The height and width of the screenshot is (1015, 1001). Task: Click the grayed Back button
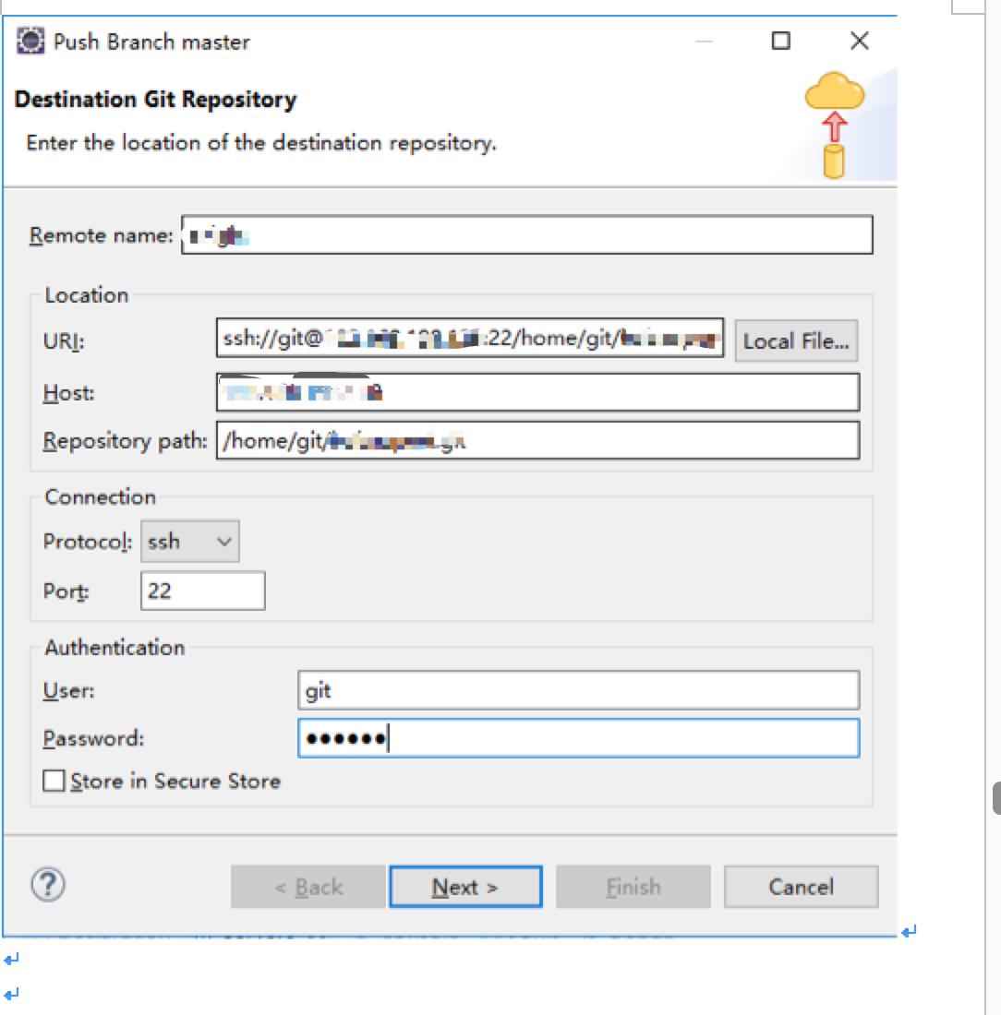pos(308,887)
